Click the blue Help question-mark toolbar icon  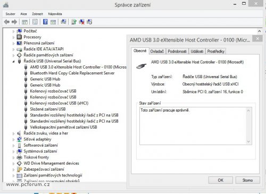click(x=45, y=22)
